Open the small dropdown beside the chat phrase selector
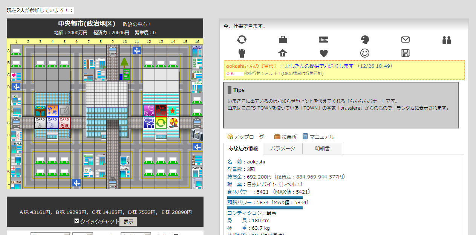The image size is (476, 235). [x=82, y=234]
